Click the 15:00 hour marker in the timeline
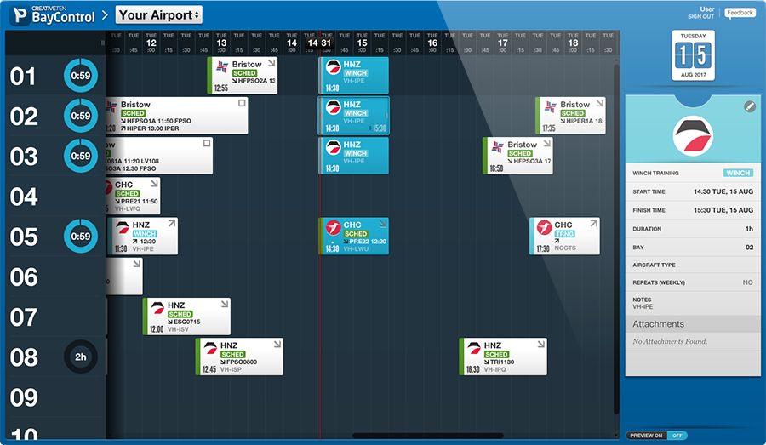Image resolution: width=766 pixels, height=445 pixels. point(362,43)
